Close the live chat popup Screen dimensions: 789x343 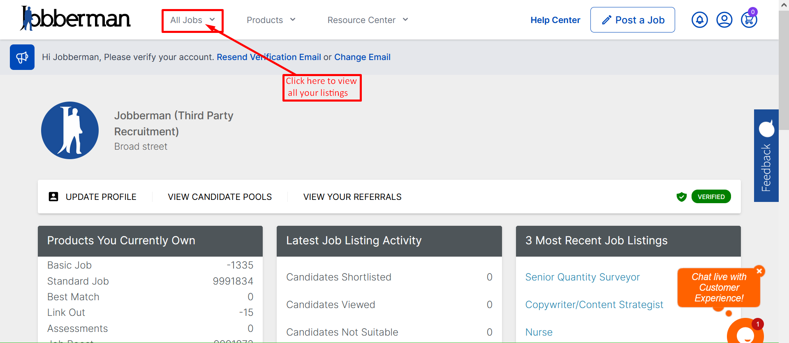[759, 271]
